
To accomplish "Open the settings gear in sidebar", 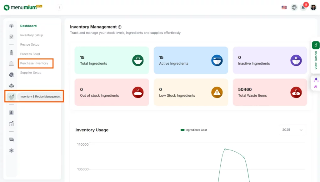I will [12, 150].
